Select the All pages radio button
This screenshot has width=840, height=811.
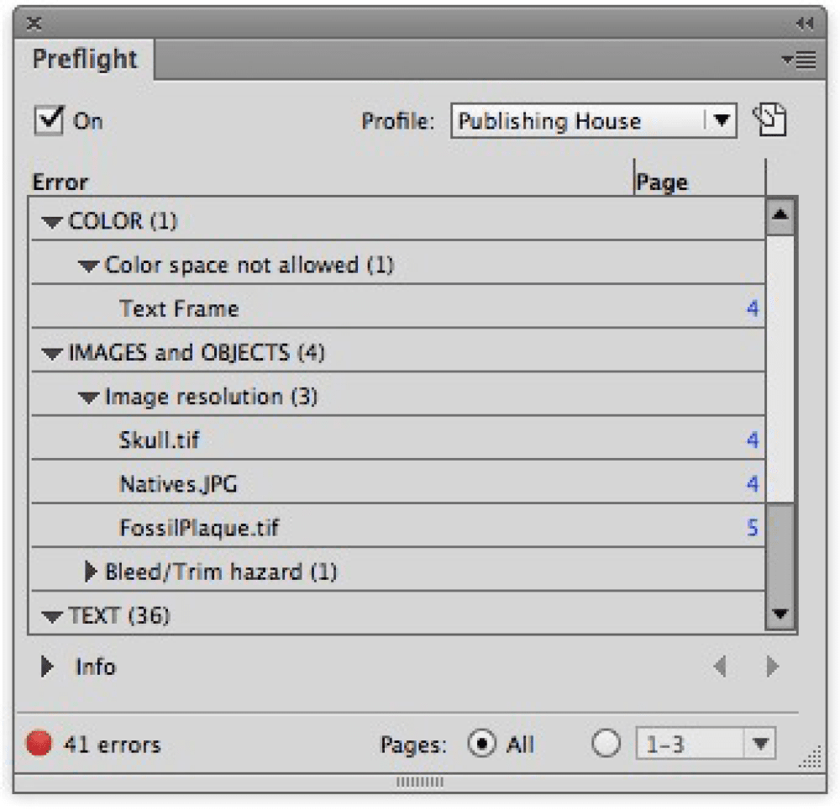point(481,744)
